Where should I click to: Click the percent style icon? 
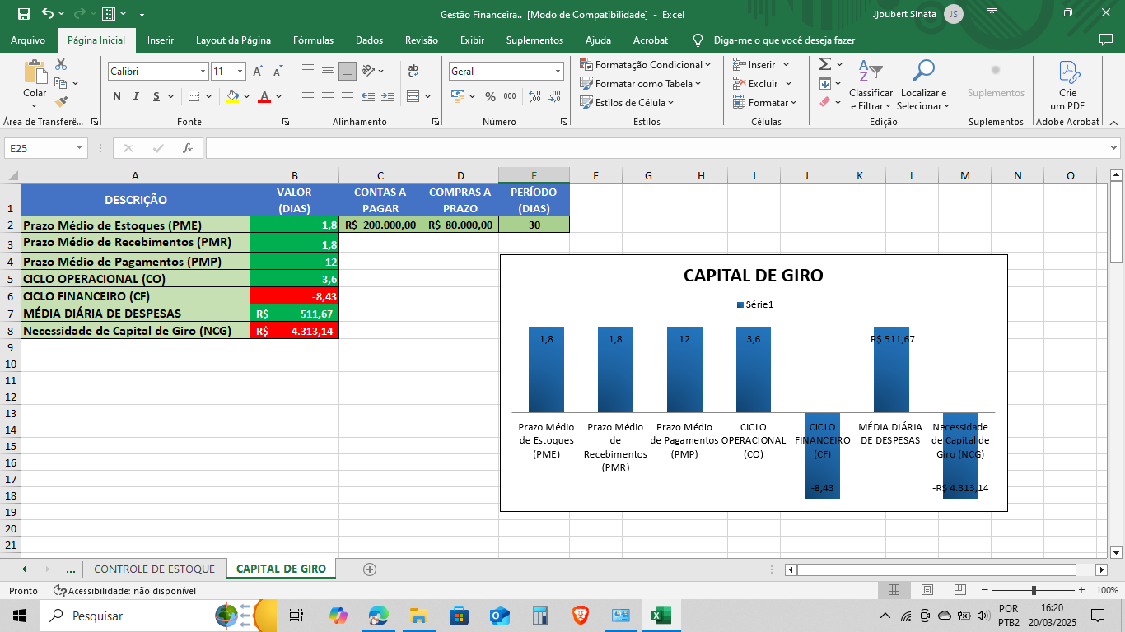(490, 96)
